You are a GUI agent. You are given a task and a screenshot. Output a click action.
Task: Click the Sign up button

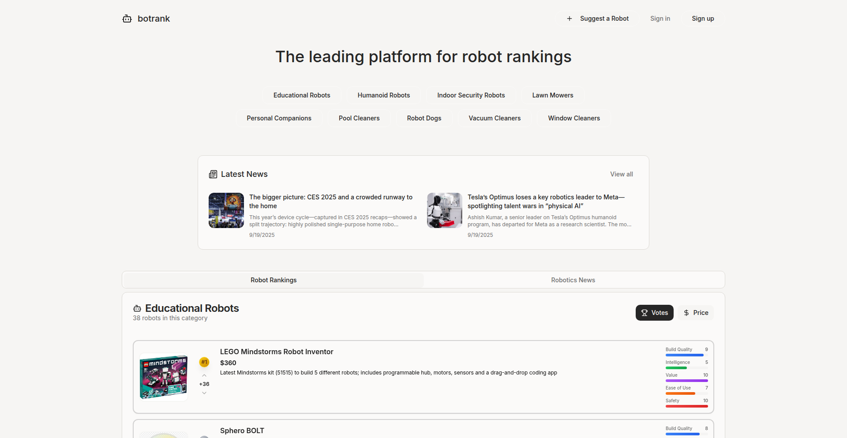pos(703,19)
